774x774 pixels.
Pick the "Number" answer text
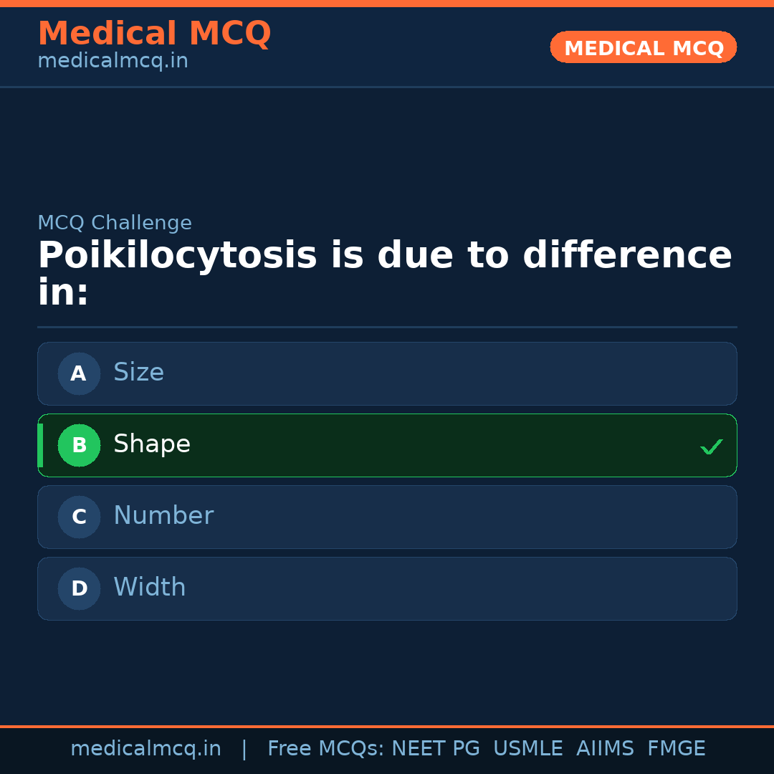coord(163,516)
